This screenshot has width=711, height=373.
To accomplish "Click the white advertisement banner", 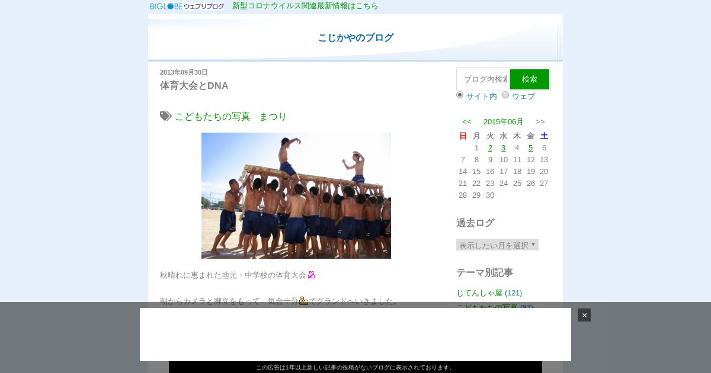I will click(x=355, y=335).
